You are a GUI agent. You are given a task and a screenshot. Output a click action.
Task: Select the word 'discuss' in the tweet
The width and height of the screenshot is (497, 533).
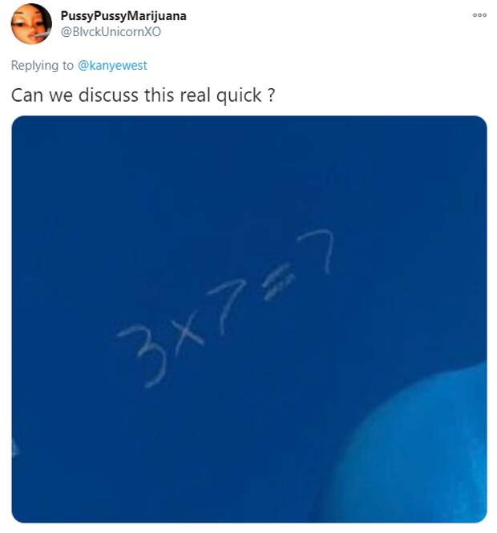pos(109,95)
